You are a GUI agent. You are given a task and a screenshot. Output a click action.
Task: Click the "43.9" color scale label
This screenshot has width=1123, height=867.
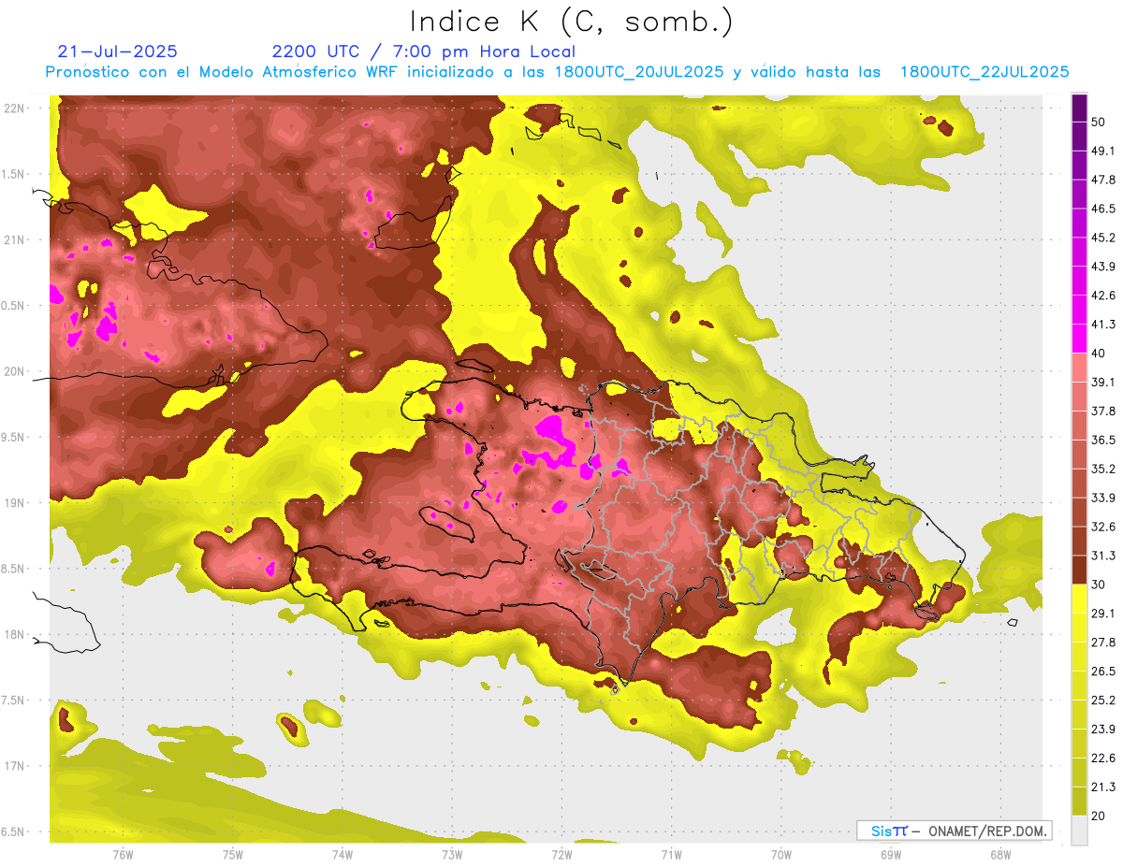click(1103, 267)
